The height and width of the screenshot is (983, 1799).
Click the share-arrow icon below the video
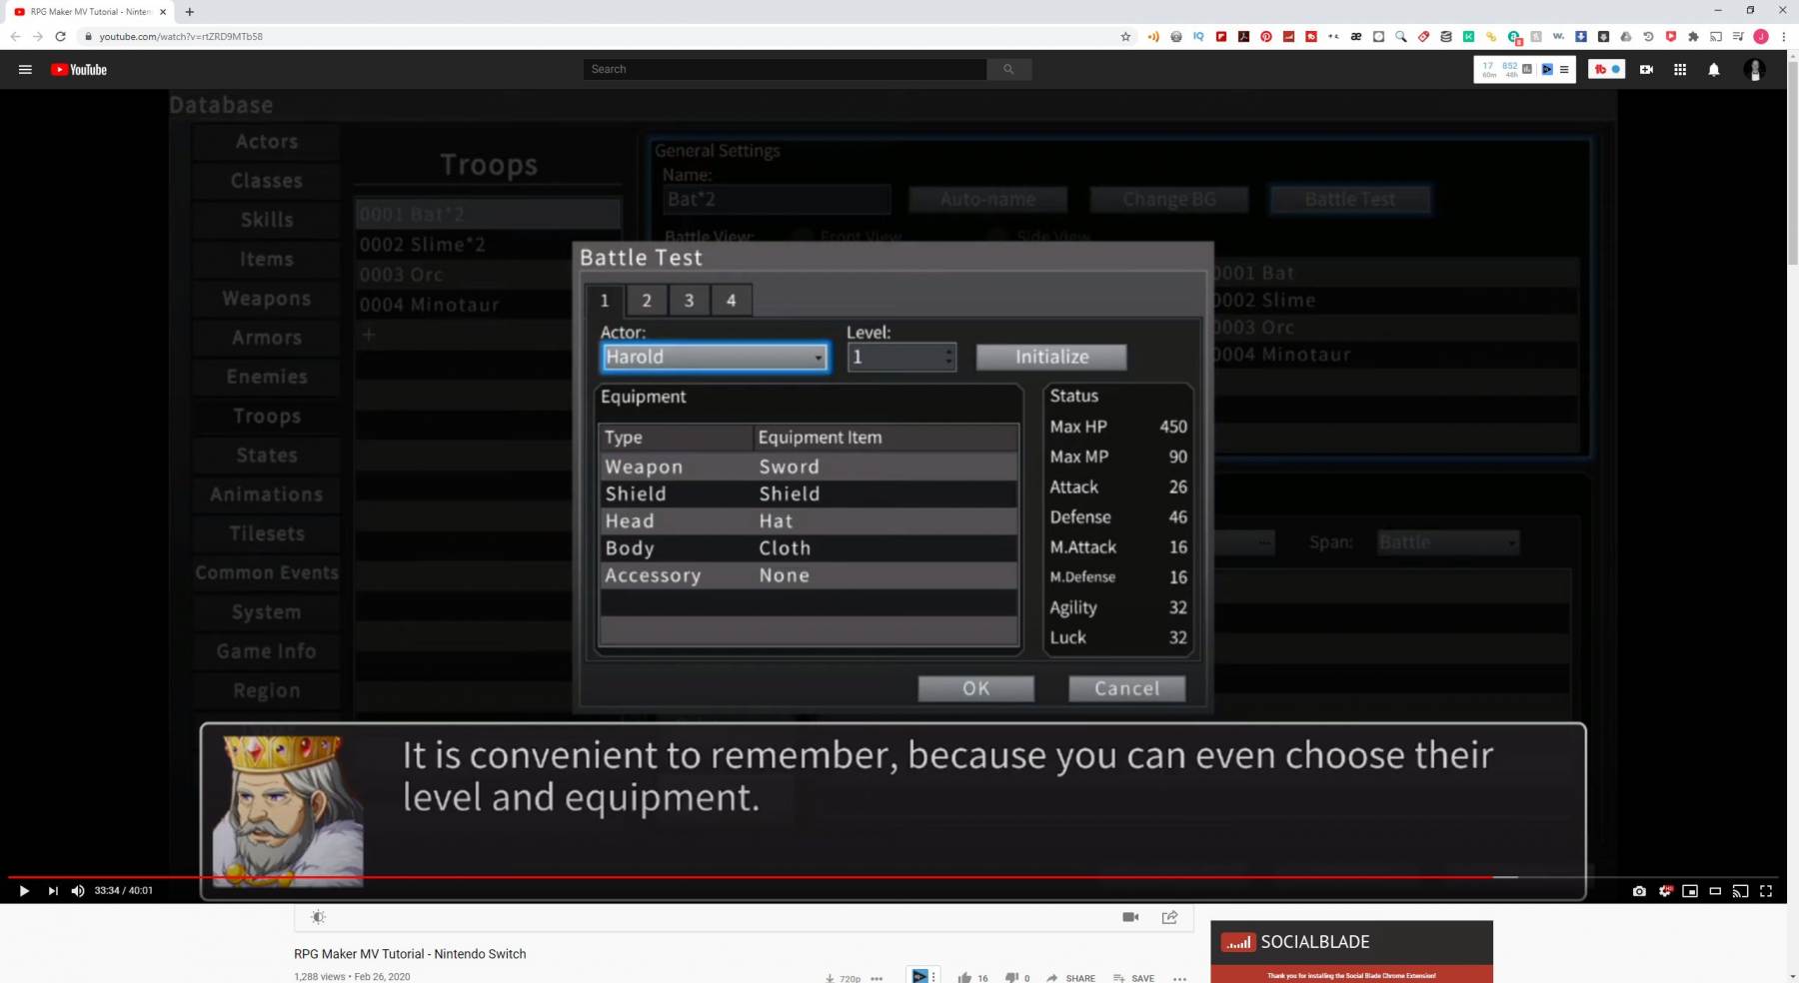coord(1169,917)
